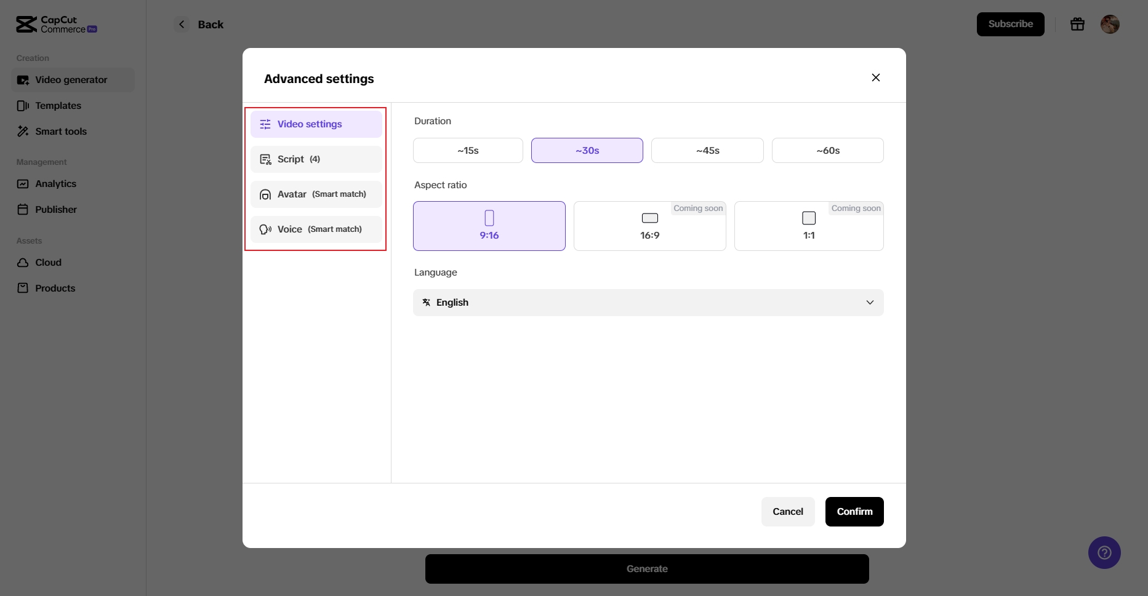Open the gift rewards icon
The width and height of the screenshot is (1148, 596).
click(1077, 24)
